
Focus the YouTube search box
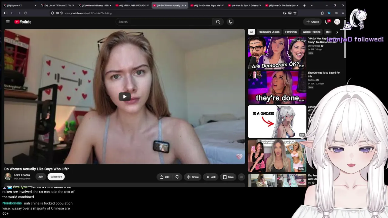(x=164, y=22)
